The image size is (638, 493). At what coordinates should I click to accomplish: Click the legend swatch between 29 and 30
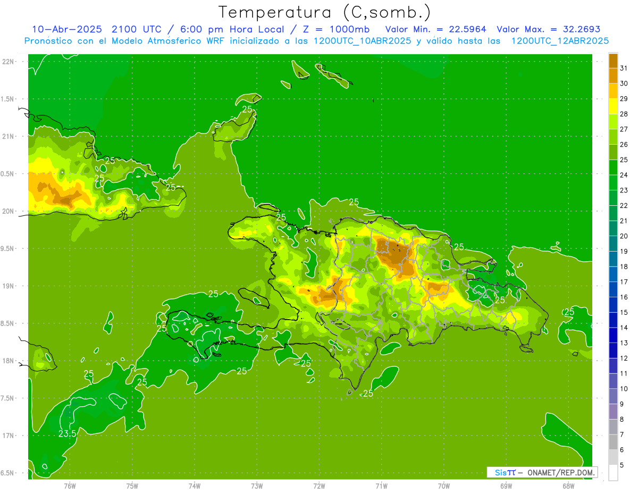(613, 91)
